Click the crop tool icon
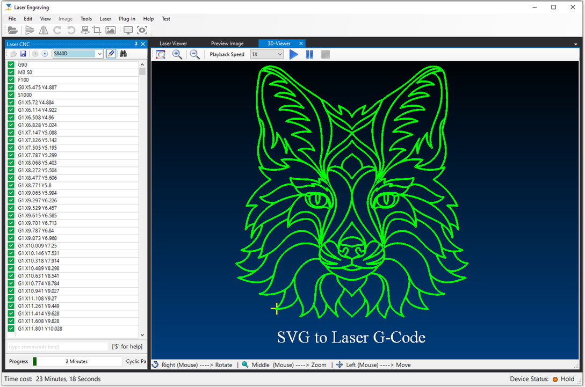 [97, 31]
